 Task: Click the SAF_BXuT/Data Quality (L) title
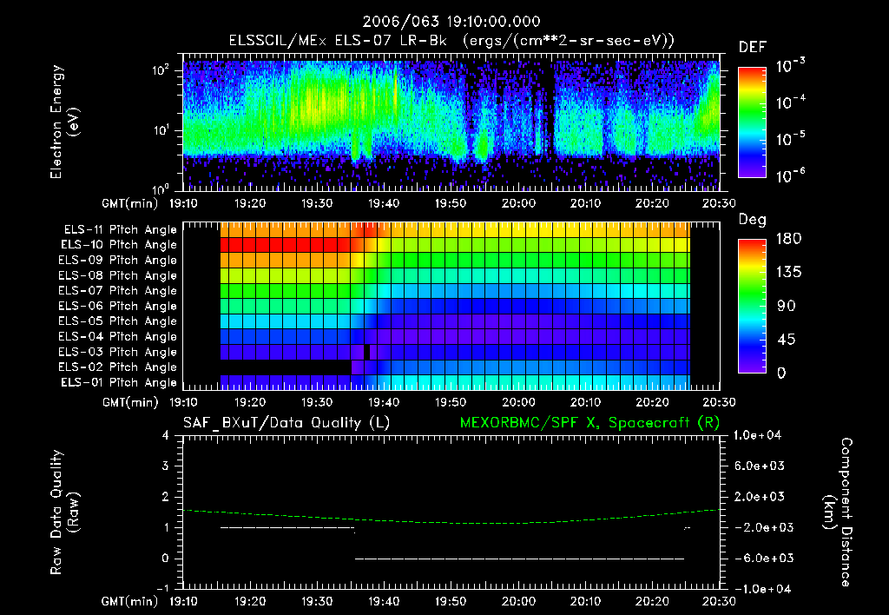click(286, 423)
